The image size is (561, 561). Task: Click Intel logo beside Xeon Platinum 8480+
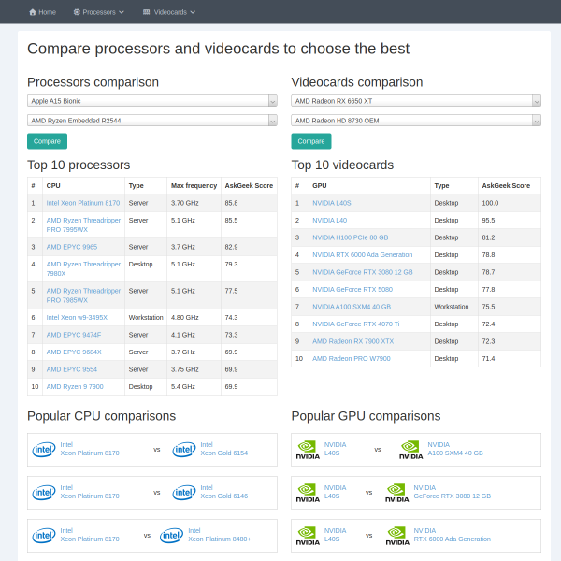click(172, 536)
